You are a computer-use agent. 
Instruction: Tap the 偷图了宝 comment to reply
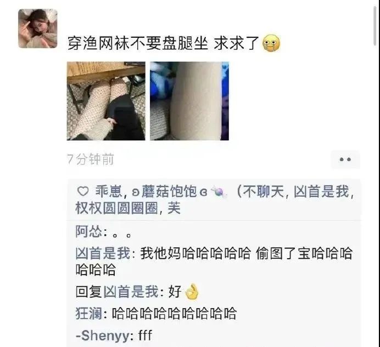(214, 261)
